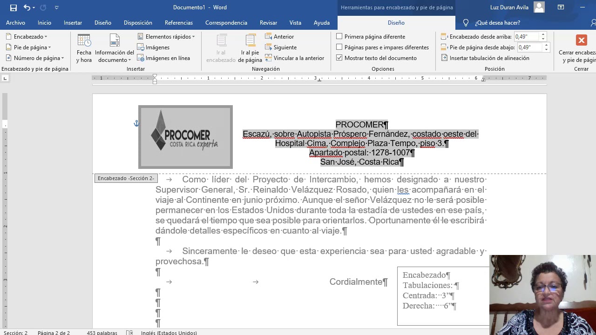Switch to the Revisar tab

click(268, 23)
